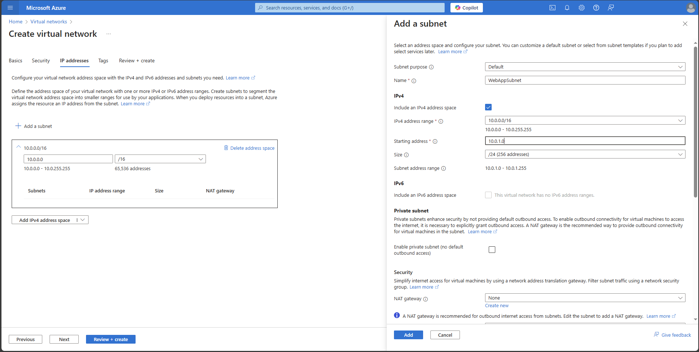Click the trash icon for Delete address space
The width and height of the screenshot is (699, 352).
(226, 148)
